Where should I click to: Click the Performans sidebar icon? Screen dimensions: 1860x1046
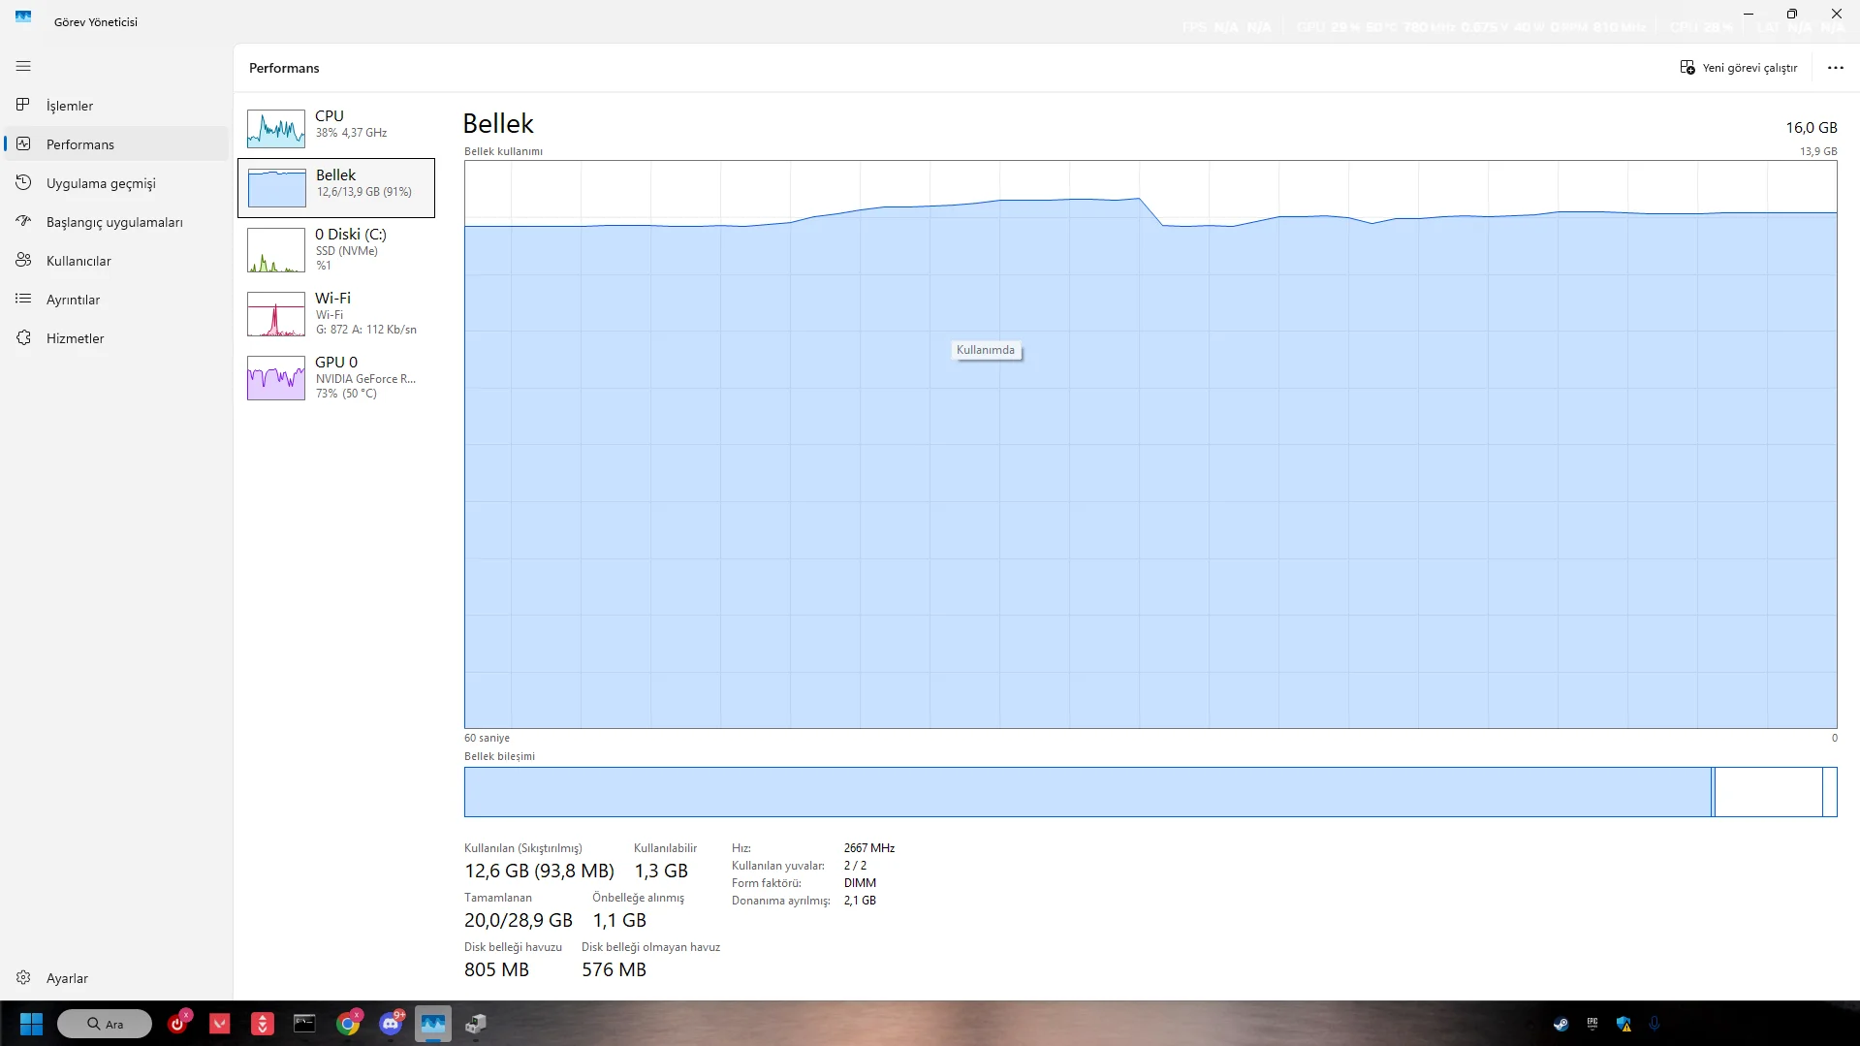point(23,143)
